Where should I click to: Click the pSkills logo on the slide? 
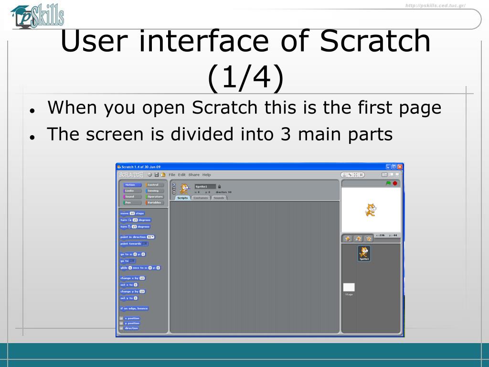click(x=37, y=16)
